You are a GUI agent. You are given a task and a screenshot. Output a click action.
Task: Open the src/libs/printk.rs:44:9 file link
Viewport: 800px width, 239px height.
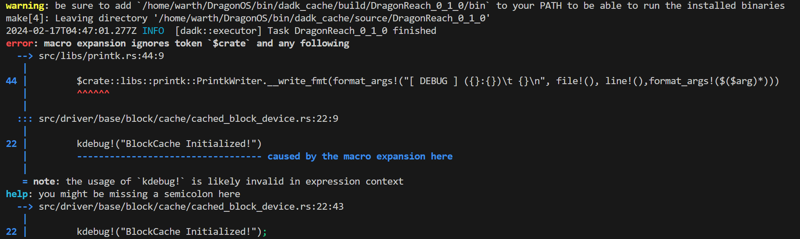(x=101, y=56)
